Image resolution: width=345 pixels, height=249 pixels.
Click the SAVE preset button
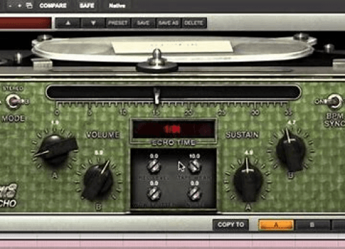pos(143,23)
